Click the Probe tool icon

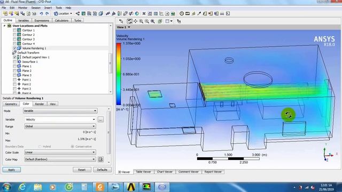(199, 13)
